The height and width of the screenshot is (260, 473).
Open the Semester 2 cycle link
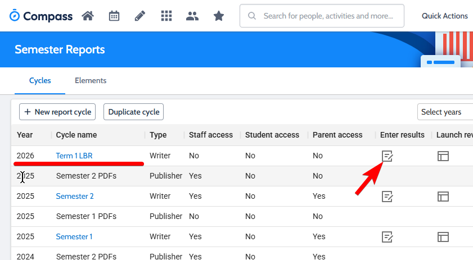click(x=75, y=196)
